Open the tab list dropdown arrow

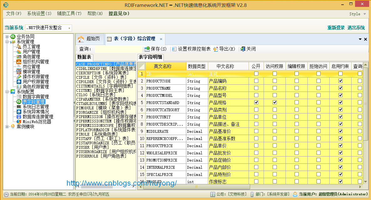click(360, 39)
